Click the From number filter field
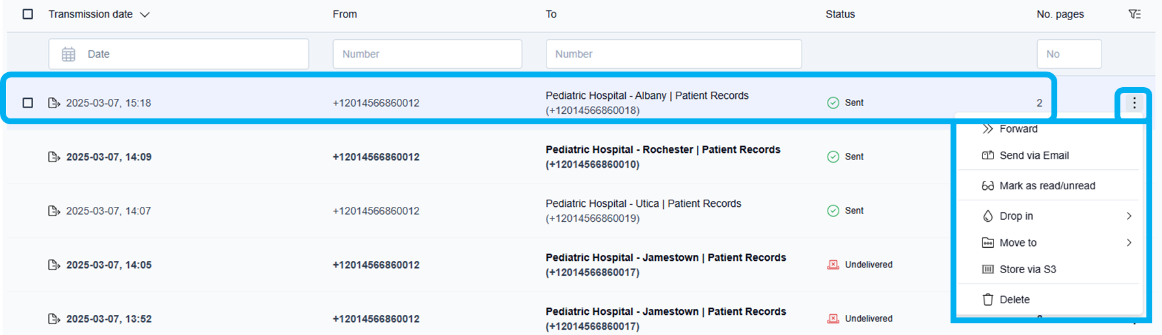Viewport: 1162px width, 335px height. pyautogui.click(x=427, y=54)
